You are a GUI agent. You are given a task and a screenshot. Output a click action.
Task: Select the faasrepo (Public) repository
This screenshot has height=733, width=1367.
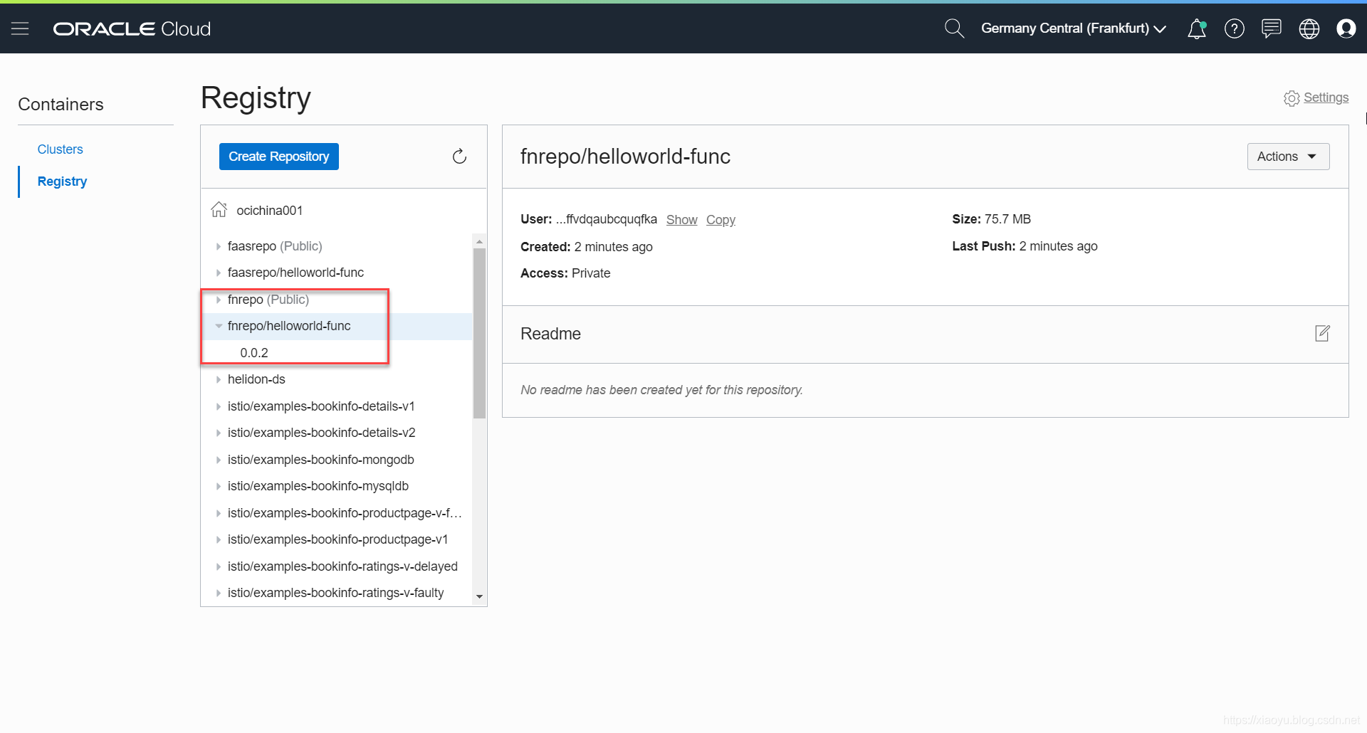coord(275,246)
